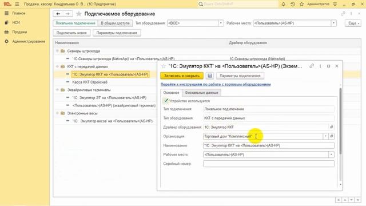Open the Администрирование section

pyautogui.click(x=29, y=41)
